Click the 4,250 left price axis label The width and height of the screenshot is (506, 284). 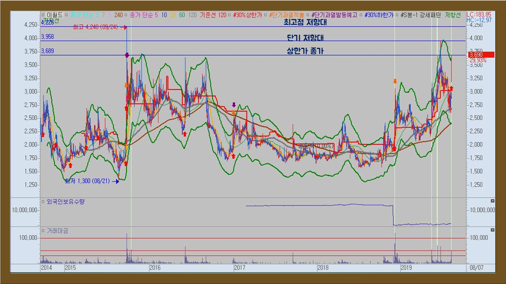31,24
